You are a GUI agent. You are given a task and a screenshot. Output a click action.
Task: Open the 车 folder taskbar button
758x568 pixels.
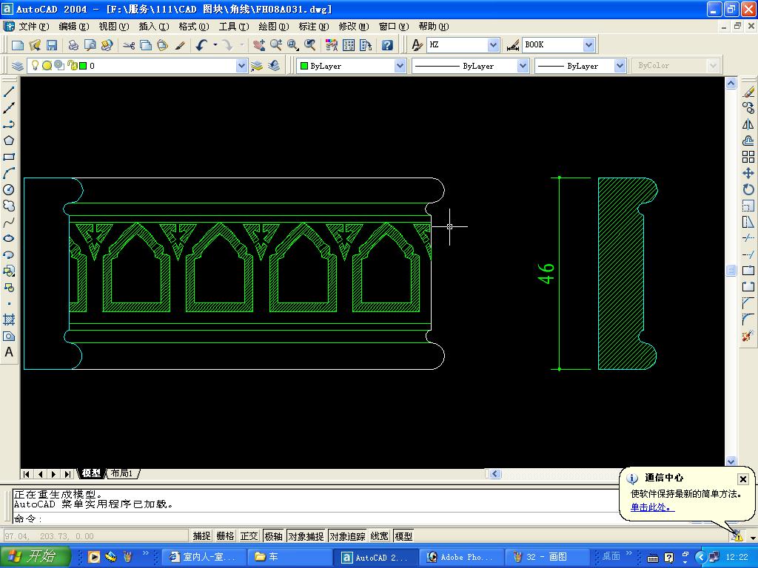[289, 557]
